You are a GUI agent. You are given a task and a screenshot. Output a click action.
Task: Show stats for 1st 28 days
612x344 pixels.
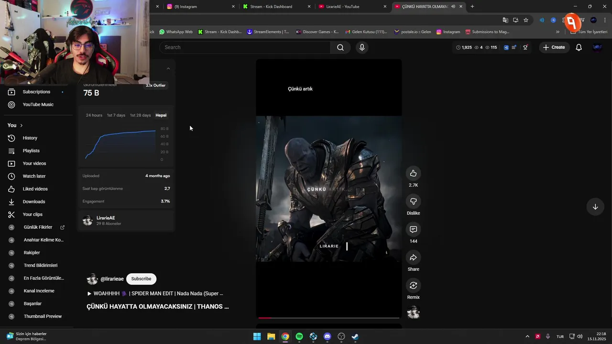[x=141, y=115]
